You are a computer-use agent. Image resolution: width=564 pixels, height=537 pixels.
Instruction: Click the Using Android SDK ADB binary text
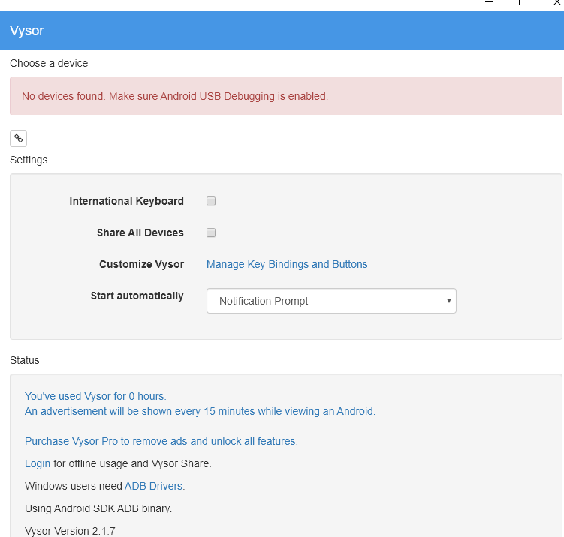point(98,508)
